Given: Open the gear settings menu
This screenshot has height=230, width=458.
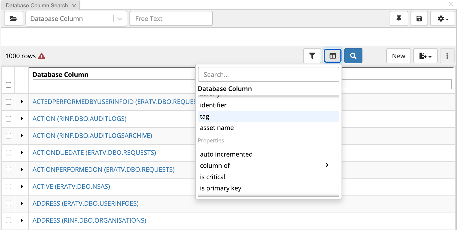Looking at the screenshot, I should 442,19.
